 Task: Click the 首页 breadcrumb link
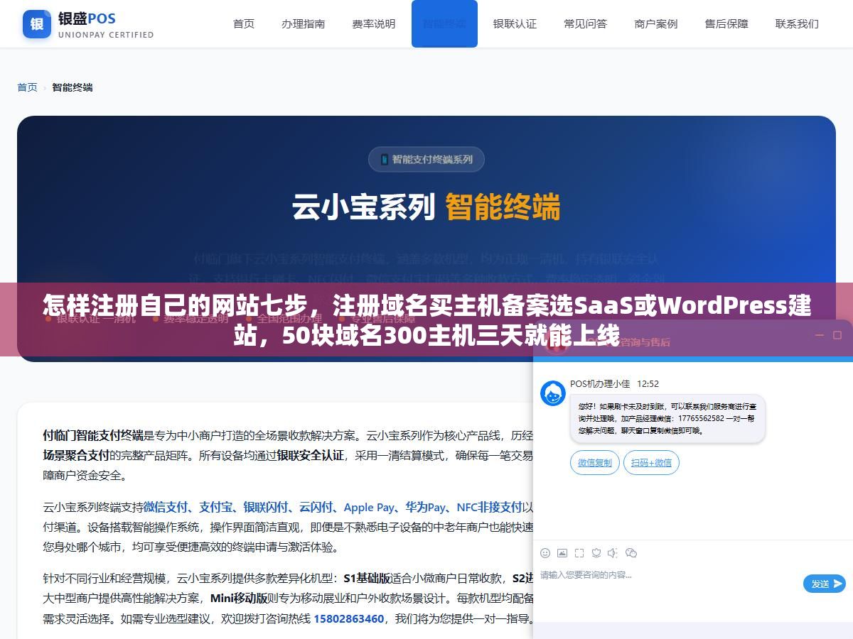tap(27, 87)
